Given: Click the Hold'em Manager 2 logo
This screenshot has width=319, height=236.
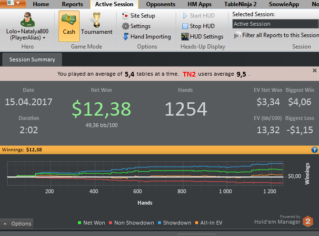Looking at the screenshot, I should pos(308,221).
